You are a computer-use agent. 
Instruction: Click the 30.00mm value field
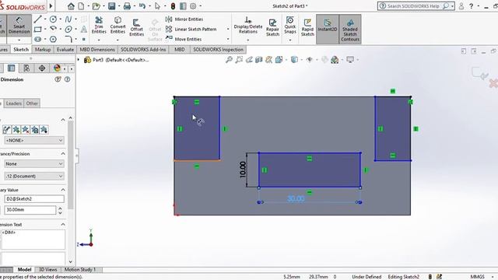(x=30, y=210)
